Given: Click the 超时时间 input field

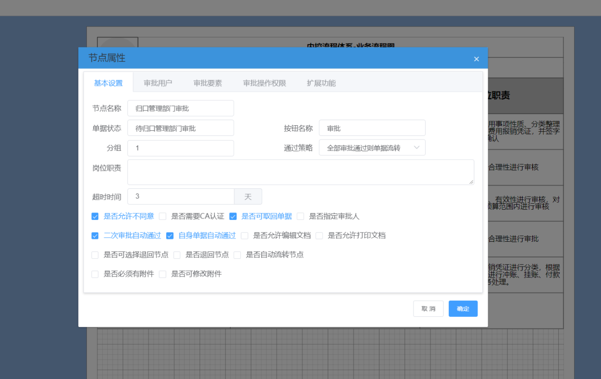Looking at the screenshot, I should click(181, 196).
